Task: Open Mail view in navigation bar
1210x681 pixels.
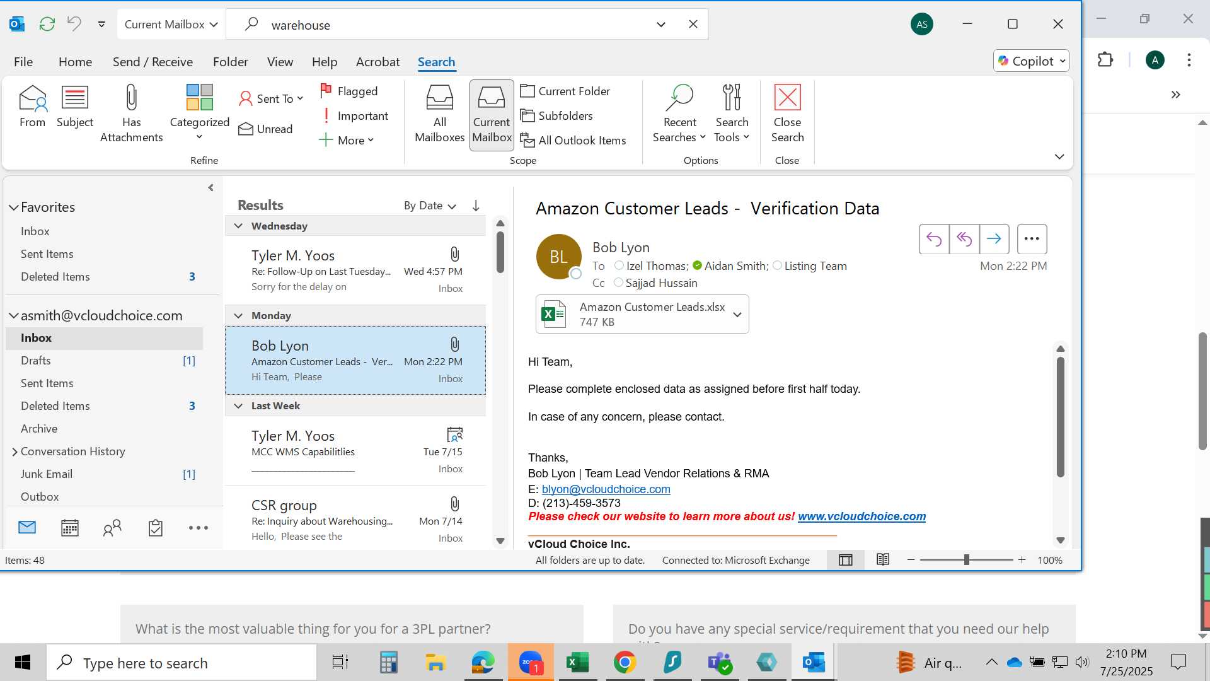Action: 27,528
